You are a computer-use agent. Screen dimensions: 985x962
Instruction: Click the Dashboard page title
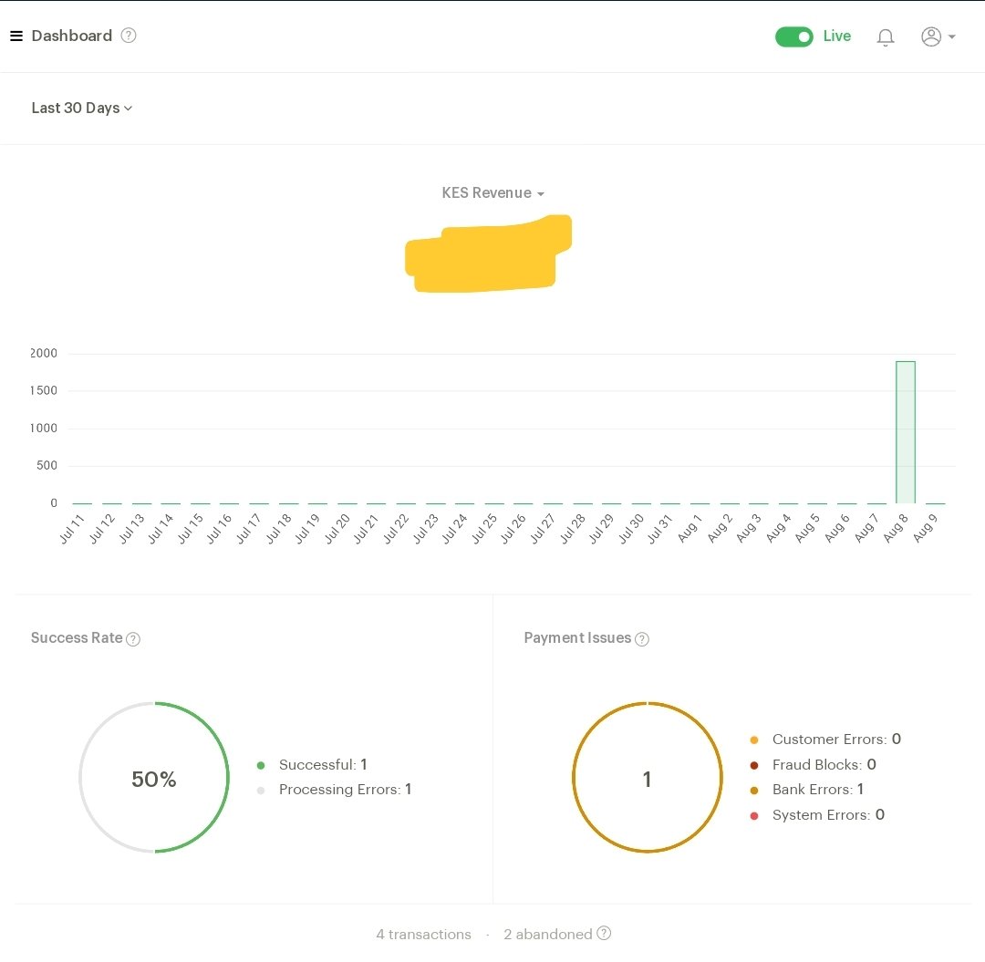tap(71, 36)
